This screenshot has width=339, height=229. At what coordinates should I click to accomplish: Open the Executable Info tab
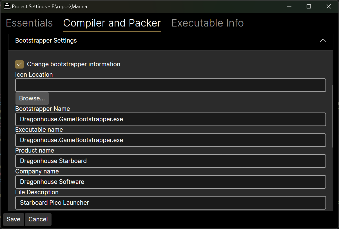pos(208,23)
